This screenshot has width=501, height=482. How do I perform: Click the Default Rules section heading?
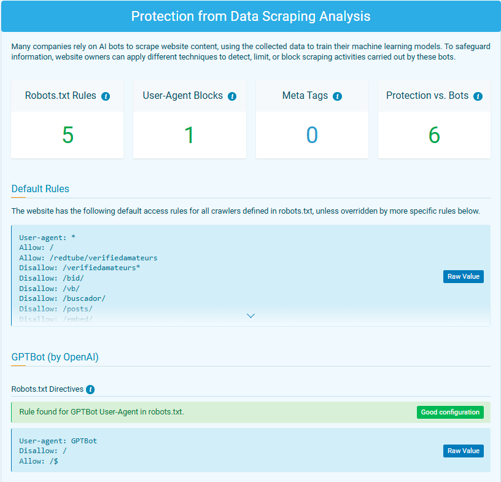pyautogui.click(x=41, y=189)
